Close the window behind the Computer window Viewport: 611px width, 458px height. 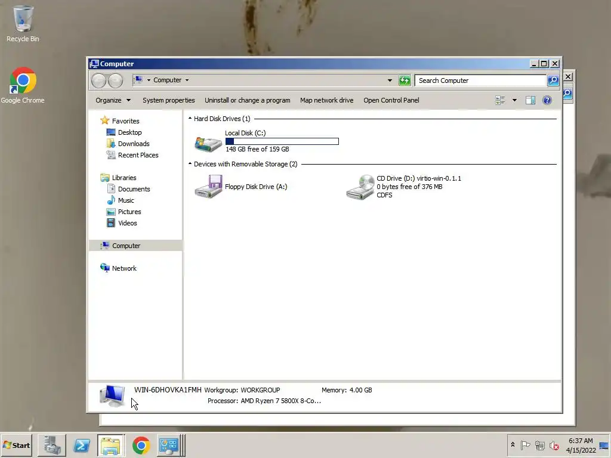(x=568, y=77)
